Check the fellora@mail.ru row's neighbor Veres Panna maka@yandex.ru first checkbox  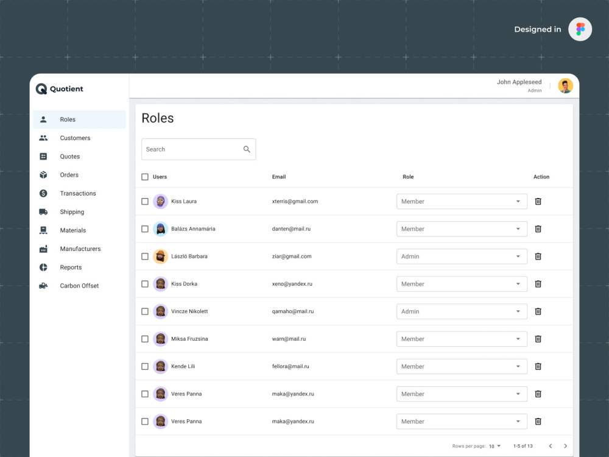pos(145,394)
